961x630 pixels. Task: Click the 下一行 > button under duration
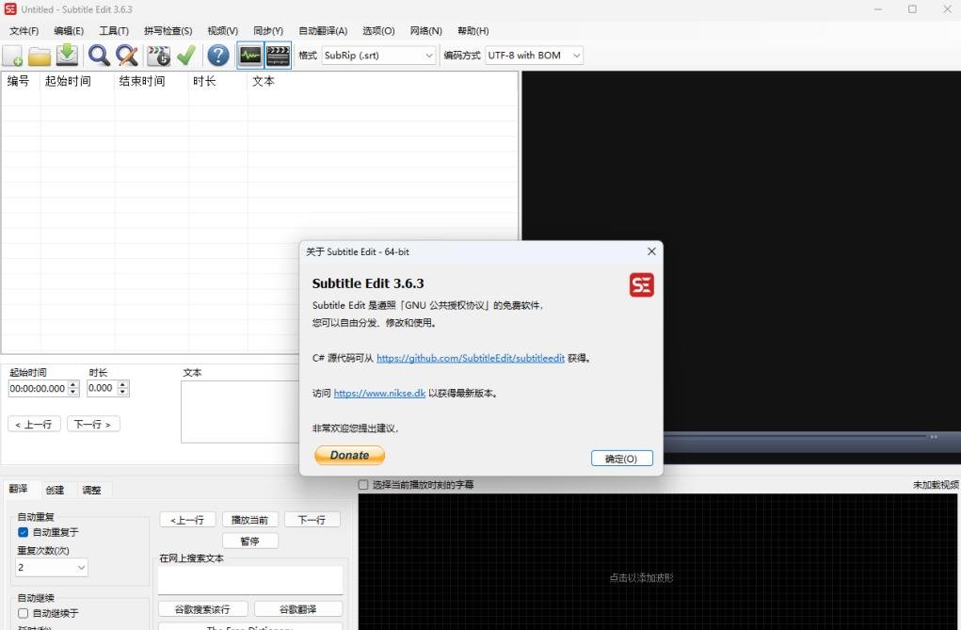[x=92, y=424]
